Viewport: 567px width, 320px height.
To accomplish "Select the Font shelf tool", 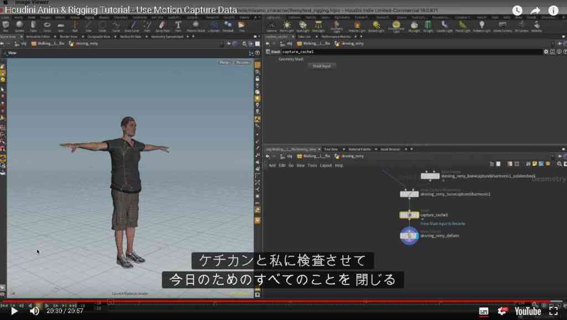I will click(178, 26).
